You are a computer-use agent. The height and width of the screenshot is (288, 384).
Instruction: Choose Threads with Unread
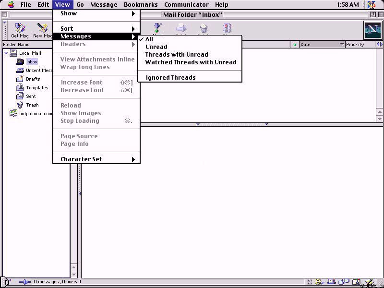point(190,54)
